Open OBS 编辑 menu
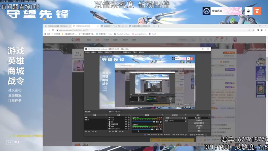Screen dimensions: 268x151 94,52
